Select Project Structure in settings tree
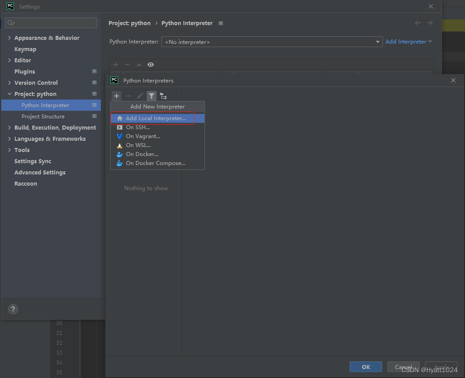 (43, 117)
